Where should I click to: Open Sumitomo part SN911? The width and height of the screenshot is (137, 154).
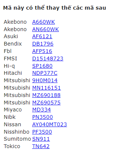click(41, 139)
